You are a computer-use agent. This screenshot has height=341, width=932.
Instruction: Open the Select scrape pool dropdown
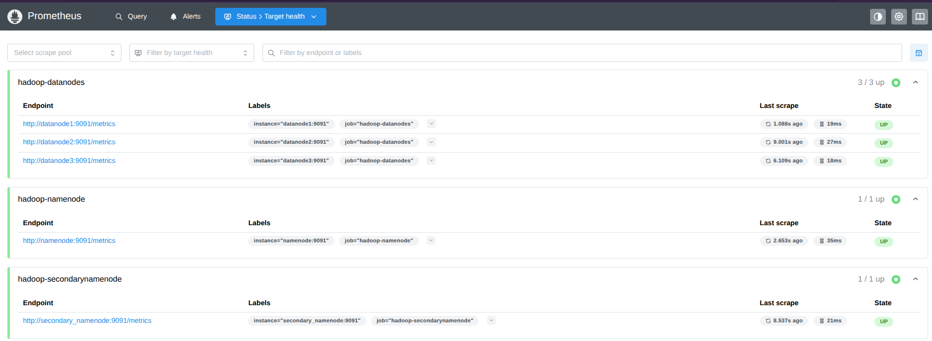point(64,53)
